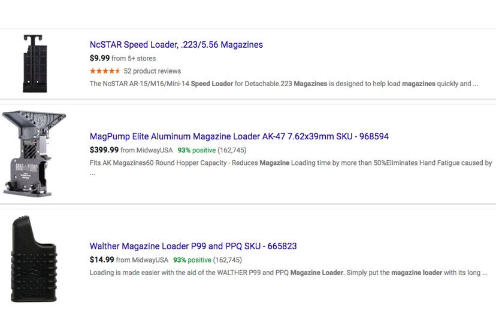
Task: Click the 'Loading is made easier' description text
Action: [288, 273]
